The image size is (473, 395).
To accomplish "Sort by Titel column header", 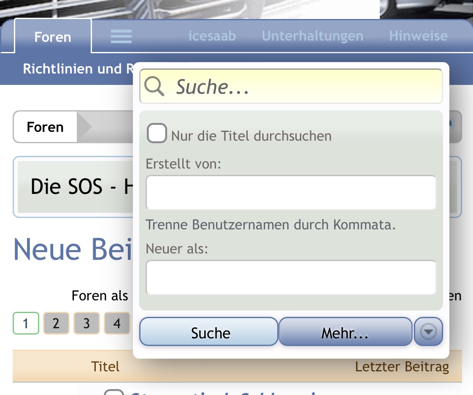I will [105, 367].
